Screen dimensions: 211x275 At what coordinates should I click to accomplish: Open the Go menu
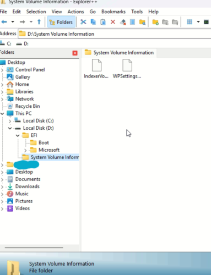(93, 12)
